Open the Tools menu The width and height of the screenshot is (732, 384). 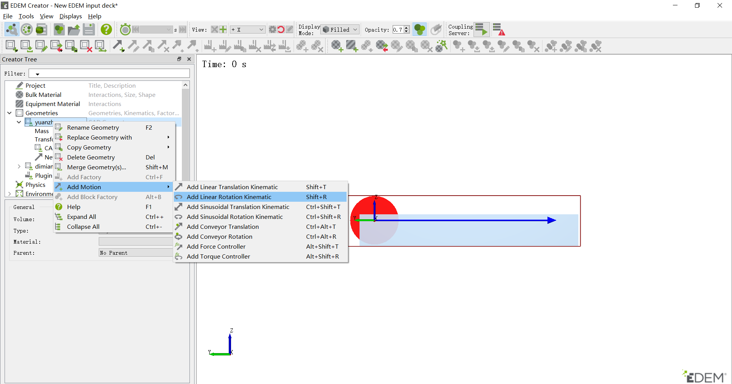[26, 16]
